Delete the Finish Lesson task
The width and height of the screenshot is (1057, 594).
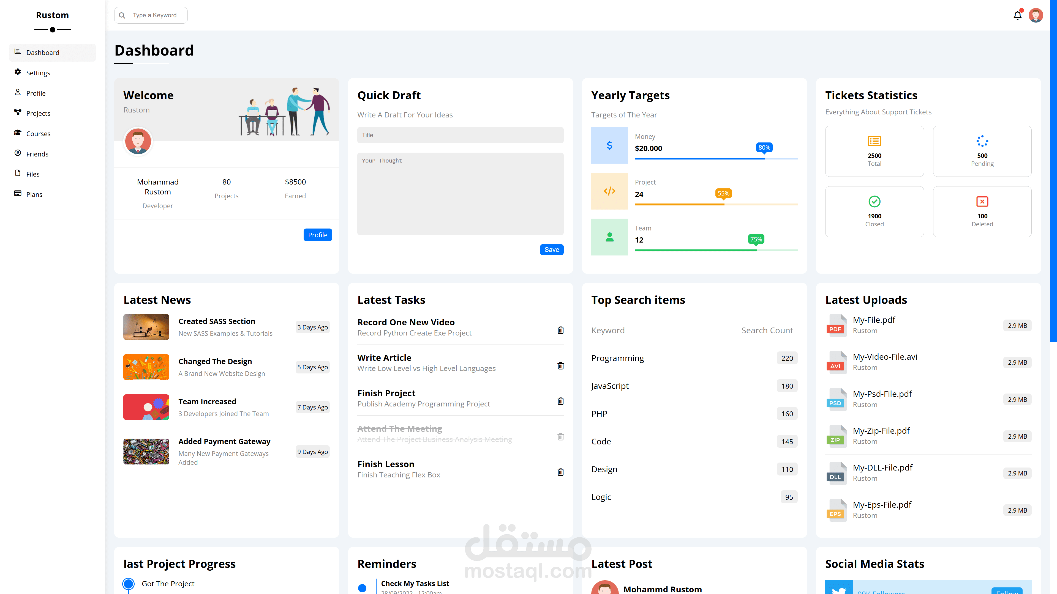560,472
